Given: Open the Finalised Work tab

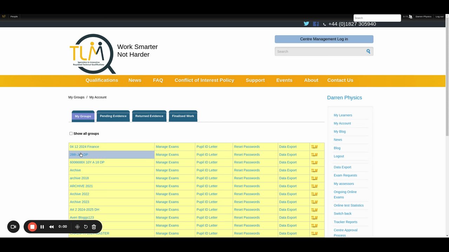Looking at the screenshot, I should pyautogui.click(x=183, y=116).
